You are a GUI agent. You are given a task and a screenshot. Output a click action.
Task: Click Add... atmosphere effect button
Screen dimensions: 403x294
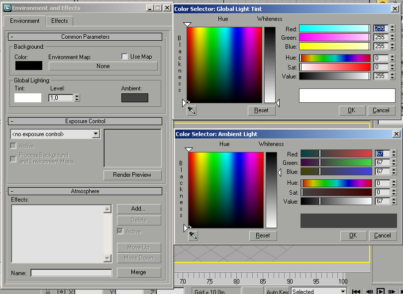pyautogui.click(x=139, y=209)
